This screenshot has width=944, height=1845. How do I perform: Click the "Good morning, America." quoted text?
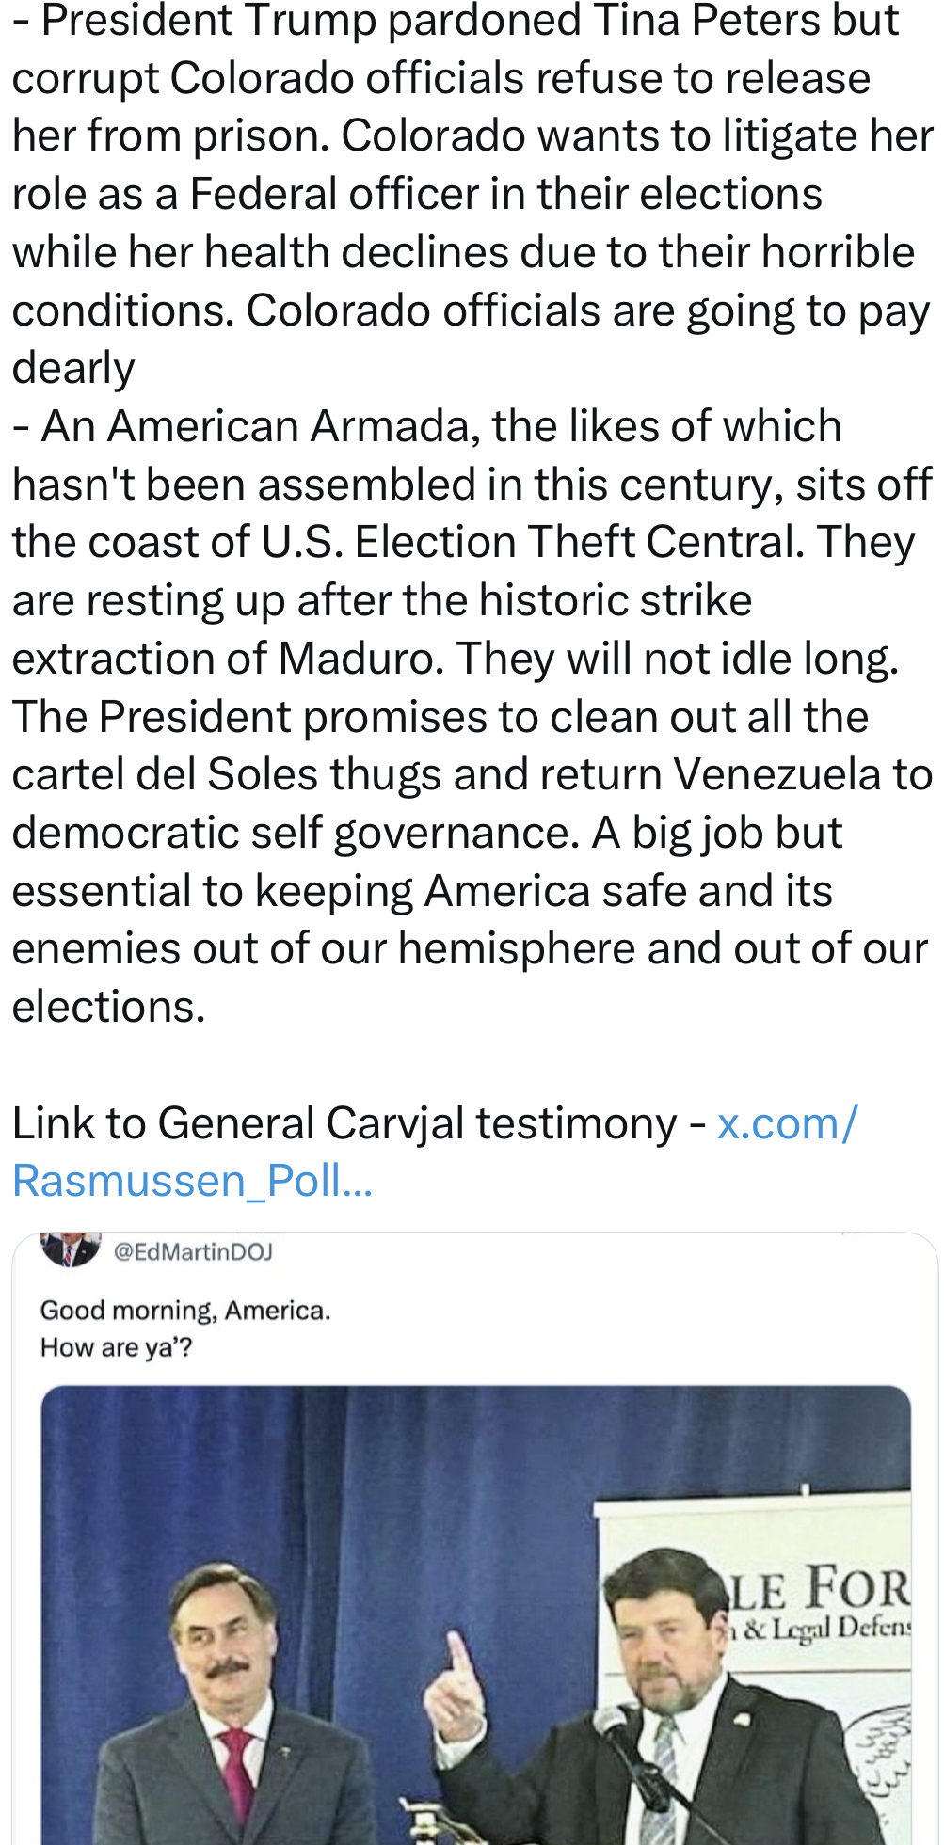[x=185, y=1311]
